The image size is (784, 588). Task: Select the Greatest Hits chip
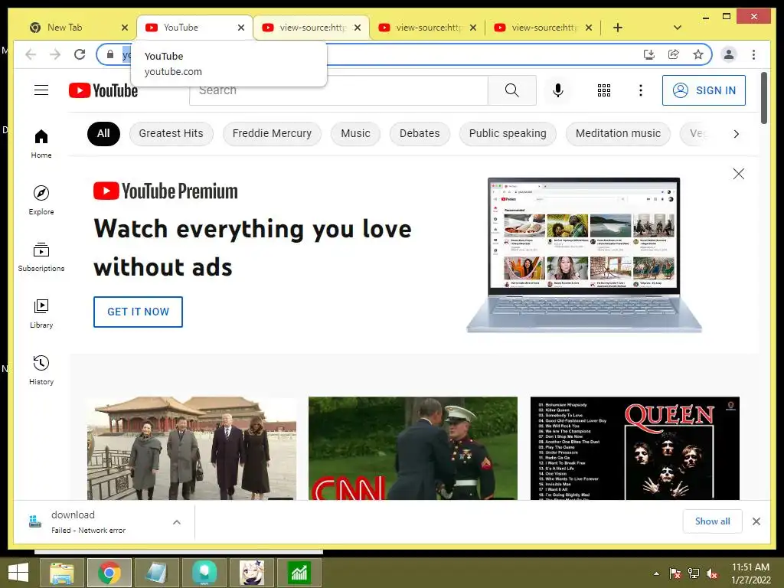pos(171,133)
